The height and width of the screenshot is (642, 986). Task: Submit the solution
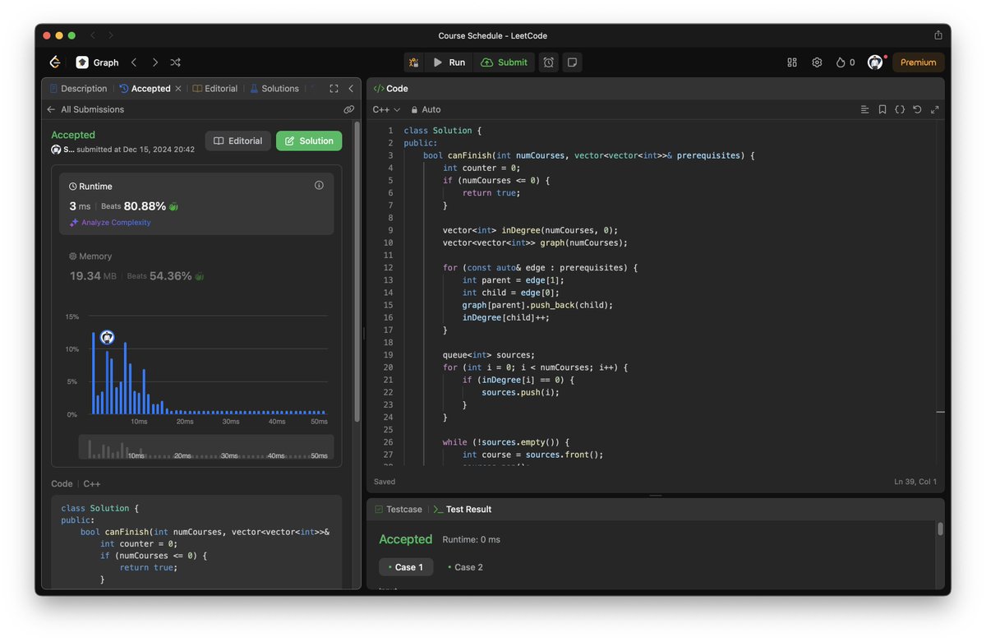coord(504,62)
